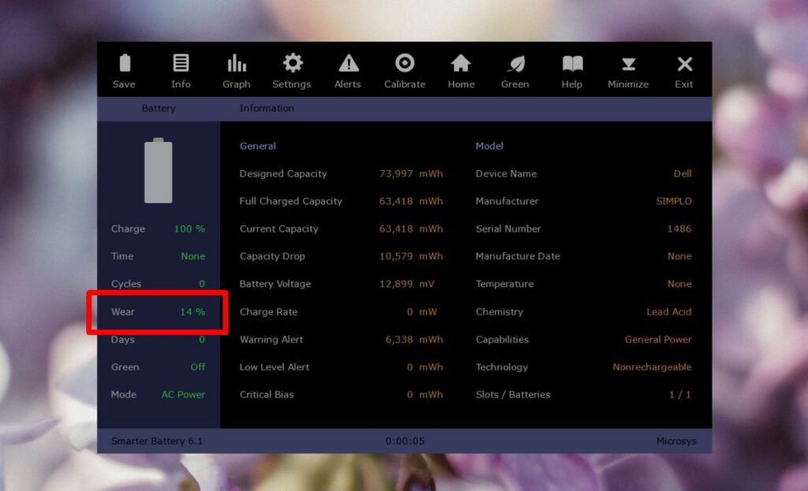Start Calibrate using the target icon

(x=404, y=69)
